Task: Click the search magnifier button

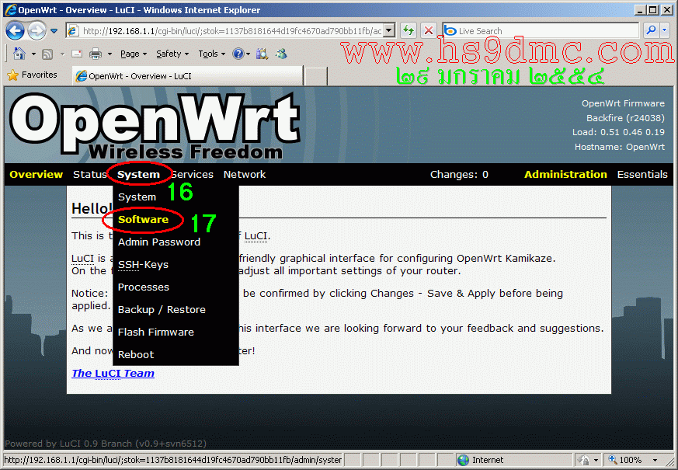Action: 650,30
